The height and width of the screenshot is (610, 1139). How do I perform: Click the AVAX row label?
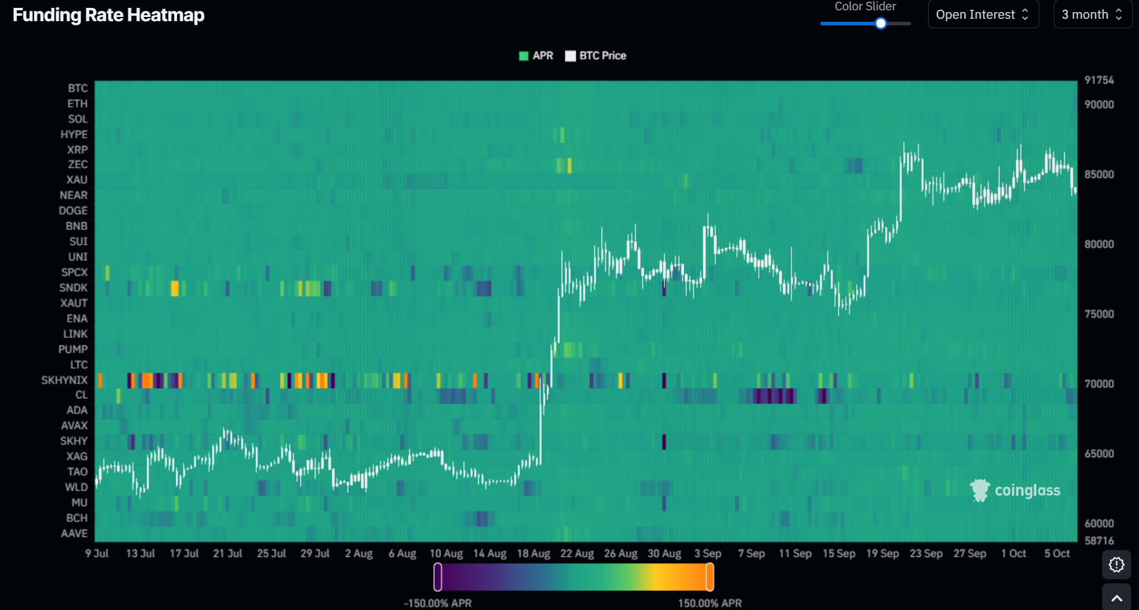74,426
